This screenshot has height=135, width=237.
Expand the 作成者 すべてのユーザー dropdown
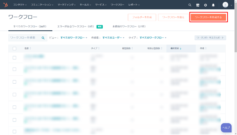[113, 38]
